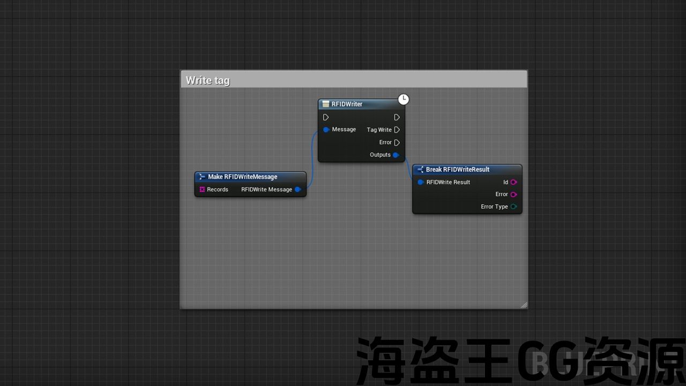Click the Id output pin
The height and width of the screenshot is (386, 686).
[513, 182]
